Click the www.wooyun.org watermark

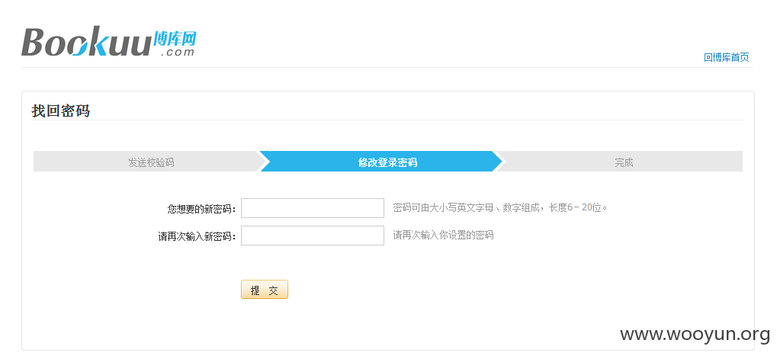pyautogui.click(x=695, y=334)
